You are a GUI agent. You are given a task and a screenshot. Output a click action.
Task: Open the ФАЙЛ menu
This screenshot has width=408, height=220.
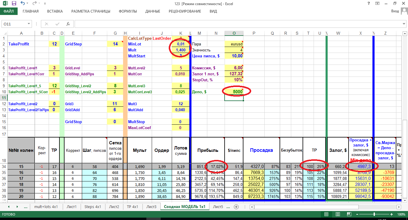[x=9, y=11]
